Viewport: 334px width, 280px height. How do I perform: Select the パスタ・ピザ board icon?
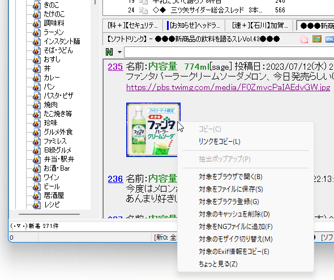pyautogui.click(x=36, y=96)
